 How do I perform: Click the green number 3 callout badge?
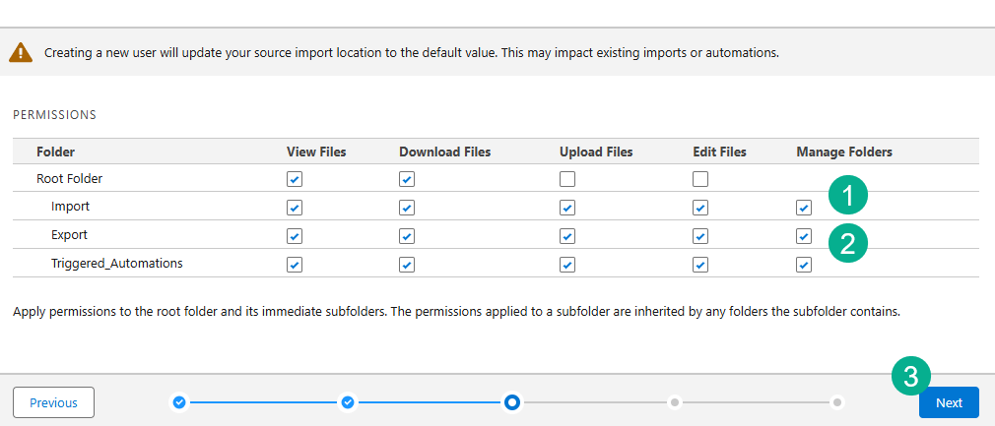click(911, 375)
